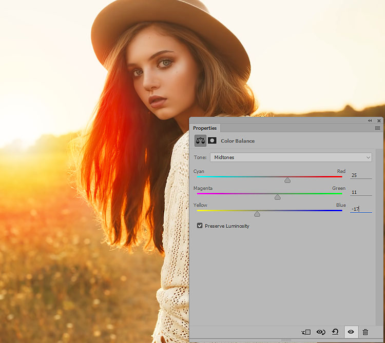
Task: Click the Yellow label
Action: coord(200,205)
